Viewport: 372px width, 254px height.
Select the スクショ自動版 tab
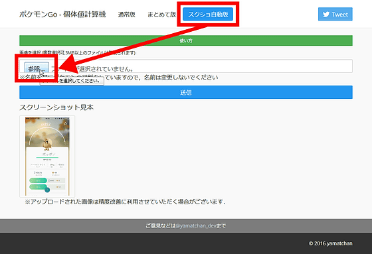[208, 14]
